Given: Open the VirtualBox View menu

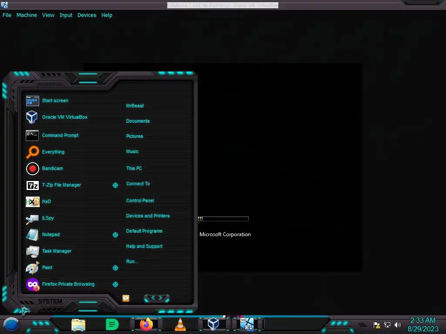Looking at the screenshot, I should (x=48, y=15).
